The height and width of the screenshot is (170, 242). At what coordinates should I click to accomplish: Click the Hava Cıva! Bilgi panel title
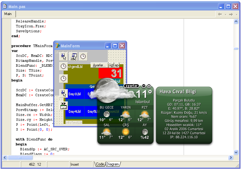pos(178,92)
